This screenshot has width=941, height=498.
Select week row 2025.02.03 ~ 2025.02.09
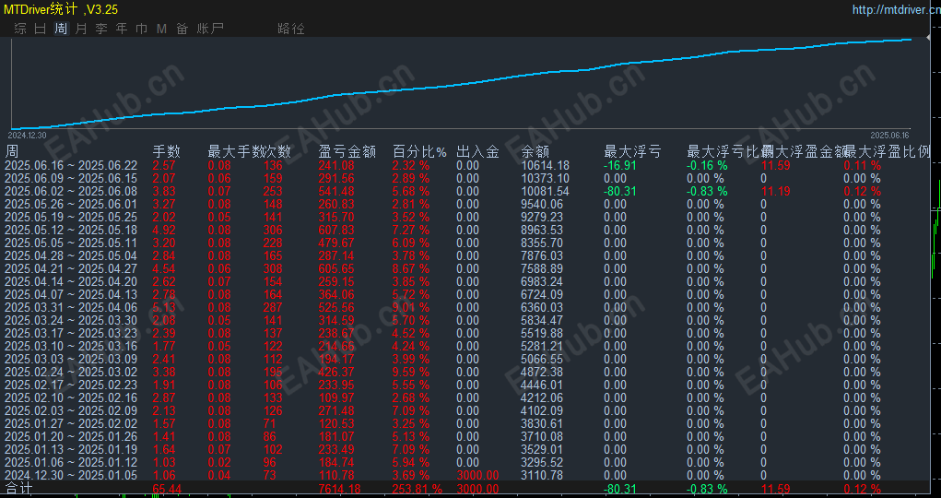click(71, 411)
